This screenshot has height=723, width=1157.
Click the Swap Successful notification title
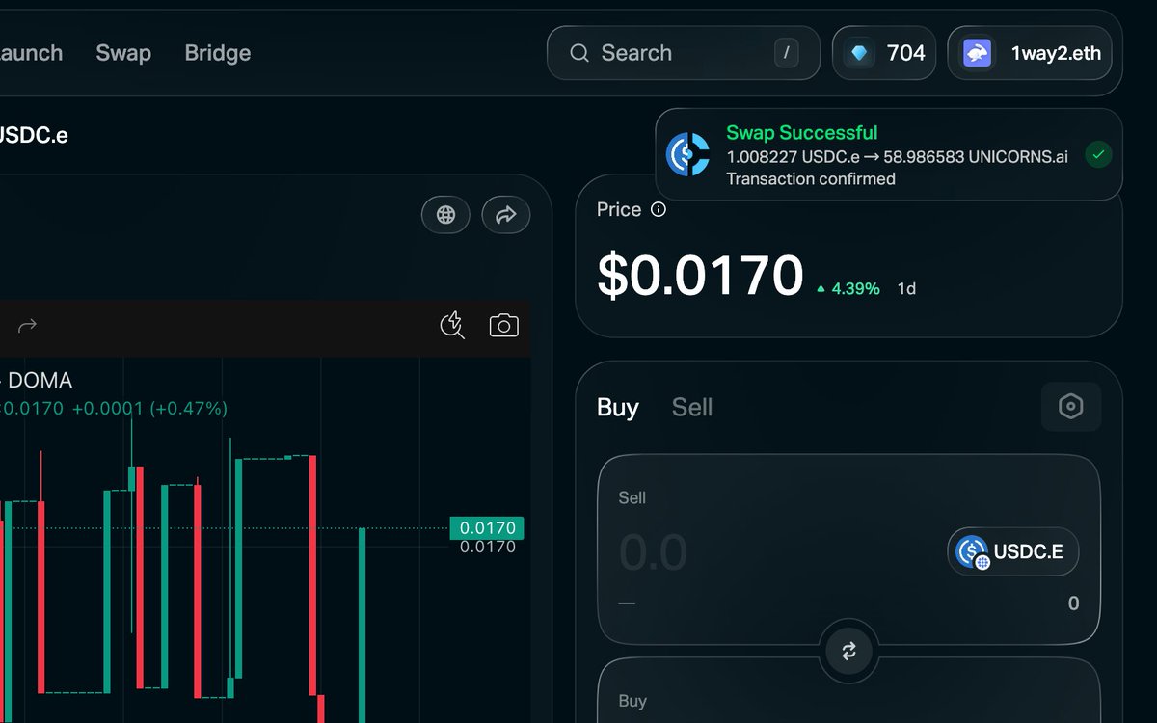point(802,133)
